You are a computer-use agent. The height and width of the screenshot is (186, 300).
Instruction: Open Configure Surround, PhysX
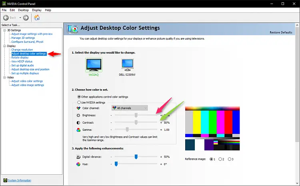tap(27, 42)
